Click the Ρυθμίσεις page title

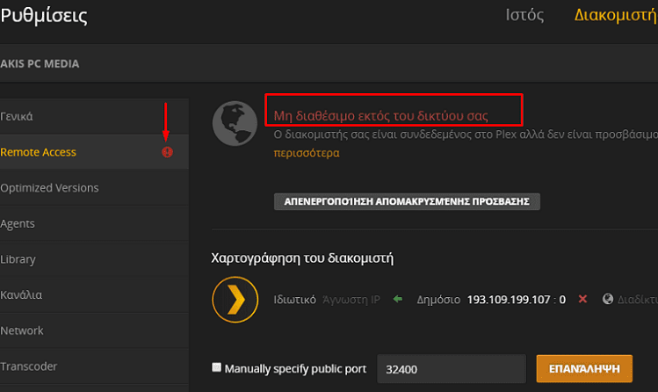coord(44,16)
